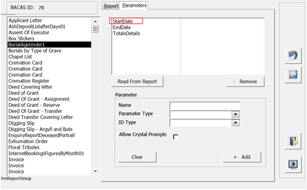Select Digging Slip - Argyll and Bute
Image resolution: width=307 pixels, height=190 pixels.
(x=50, y=129)
